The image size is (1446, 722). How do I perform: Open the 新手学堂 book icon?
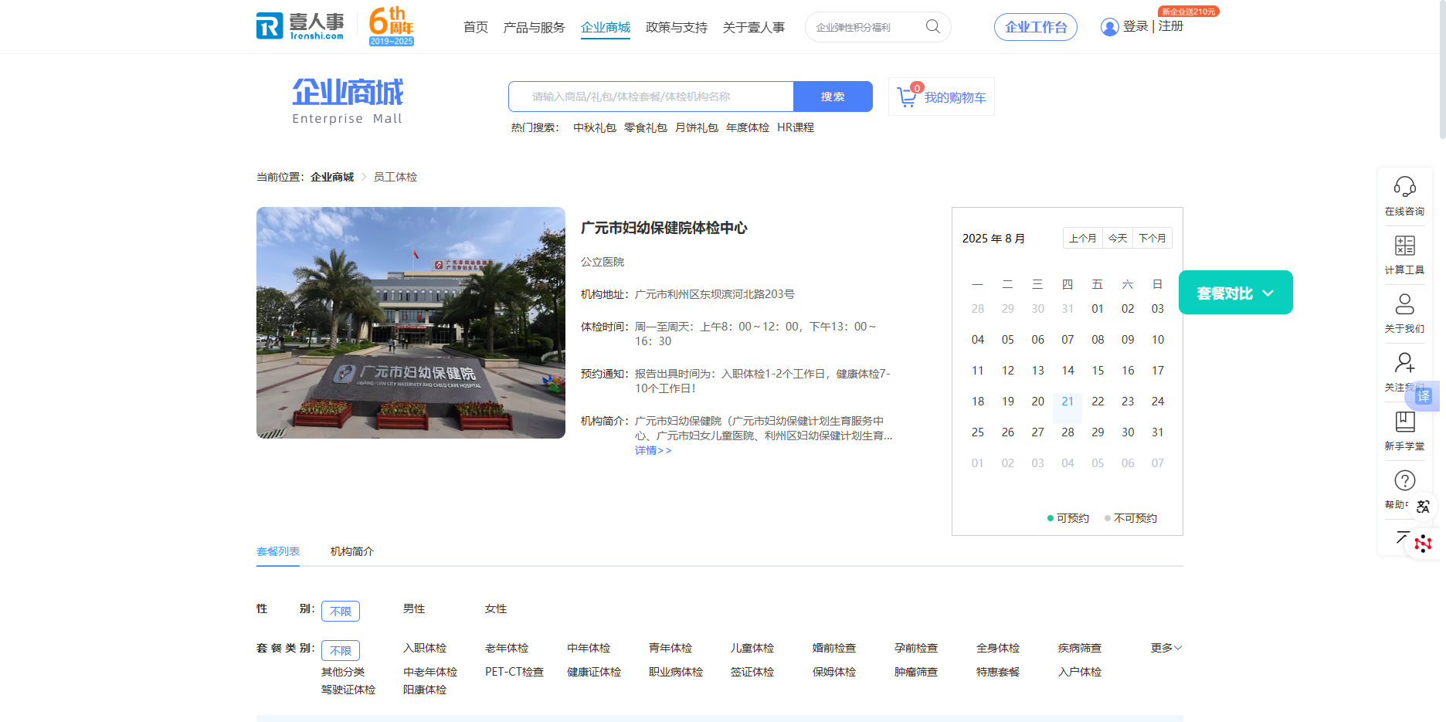1404,422
